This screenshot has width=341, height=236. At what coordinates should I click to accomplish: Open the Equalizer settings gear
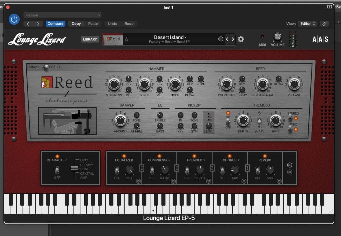click(x=138, y=181)
